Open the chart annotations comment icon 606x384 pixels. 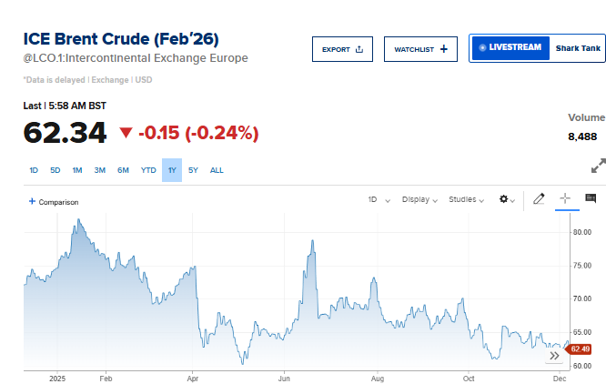pyautogui.click(x=591, y=198)
